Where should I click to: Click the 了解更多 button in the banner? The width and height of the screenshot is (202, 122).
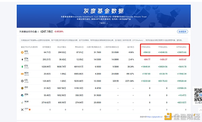pos(104,23)
